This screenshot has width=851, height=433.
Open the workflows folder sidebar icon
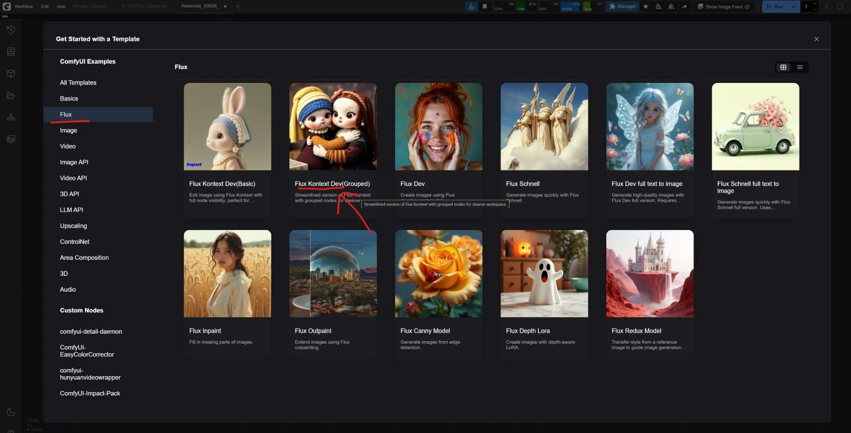(11, 96)
